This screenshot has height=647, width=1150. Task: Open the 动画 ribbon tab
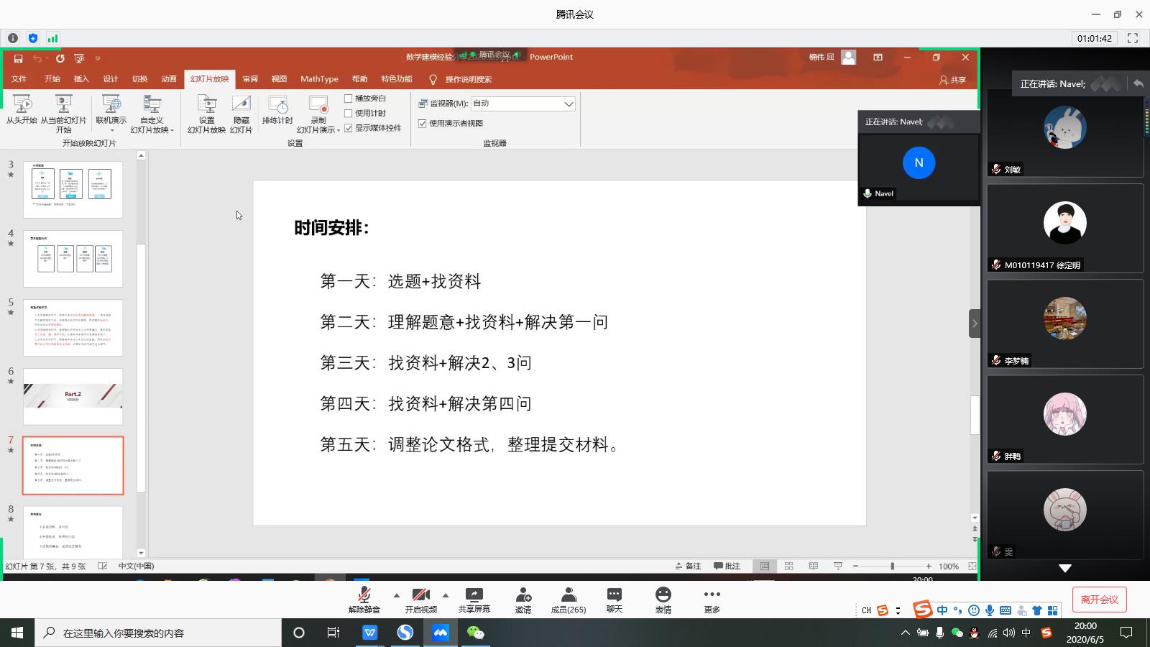pos(169,79)
